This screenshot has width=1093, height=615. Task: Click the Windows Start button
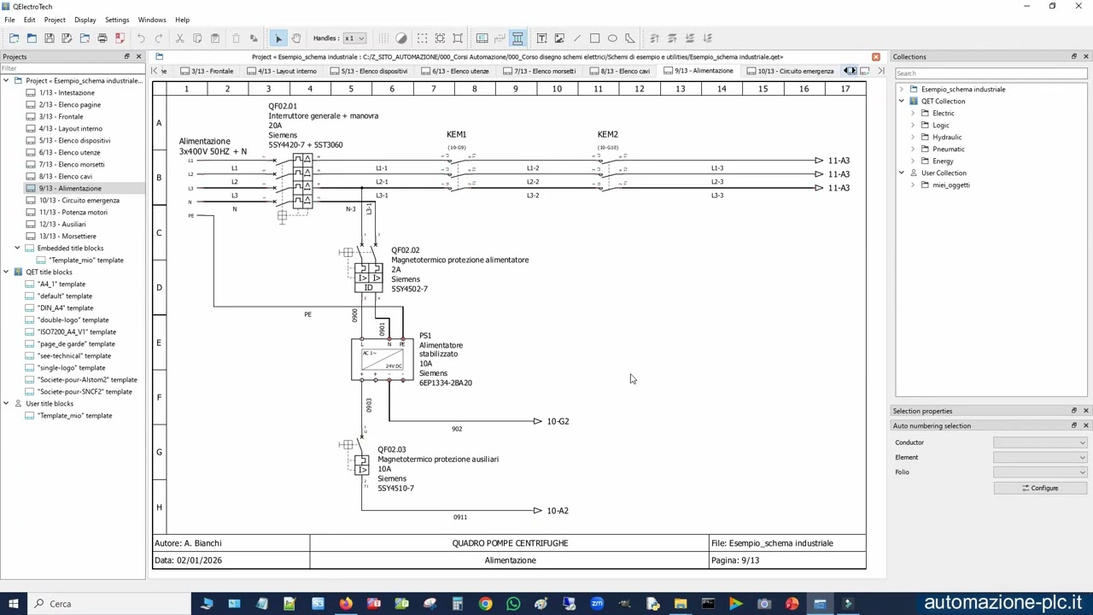coord(14,604)
